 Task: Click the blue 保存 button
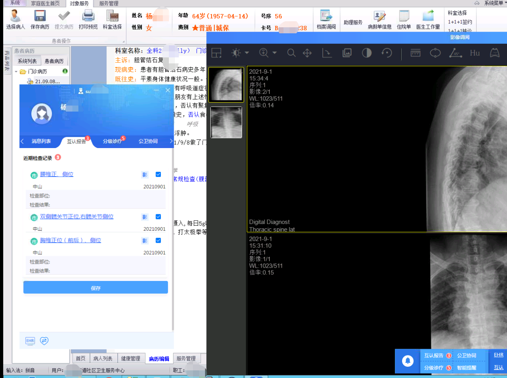[95, 288]
